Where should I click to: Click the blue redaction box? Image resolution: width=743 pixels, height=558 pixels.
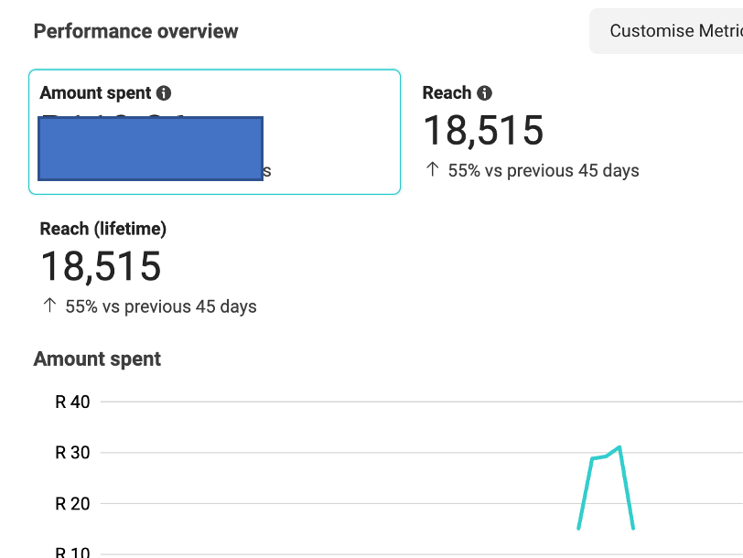coord(150,149)
